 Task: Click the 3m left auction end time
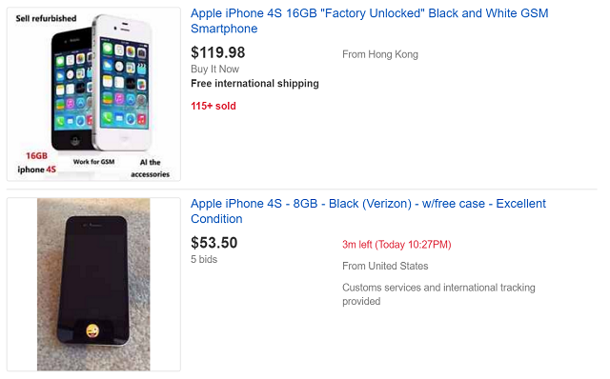click(x=396, y=245)
